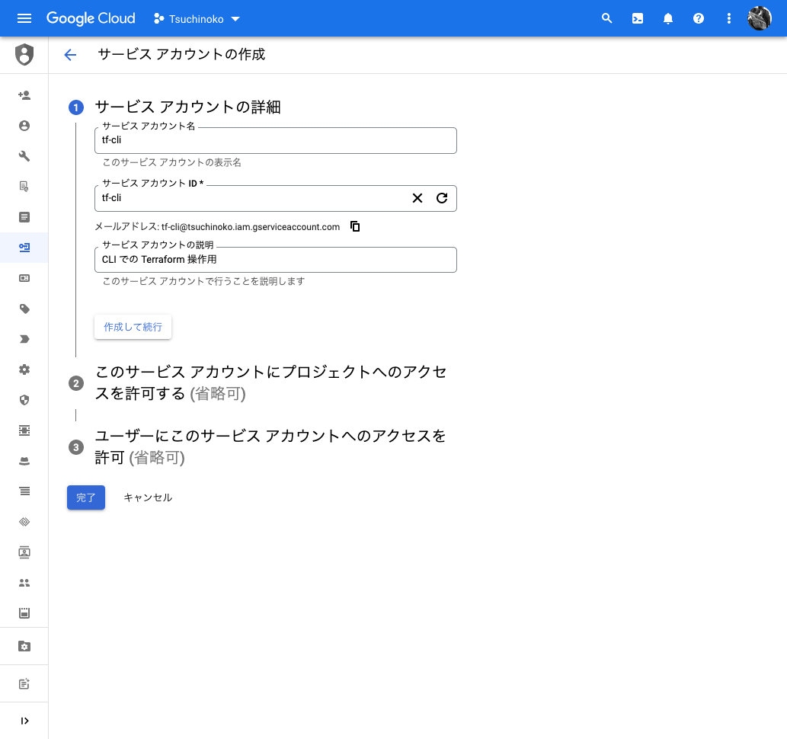Open the Labels tag icon in sidebar

coord(24,309)
